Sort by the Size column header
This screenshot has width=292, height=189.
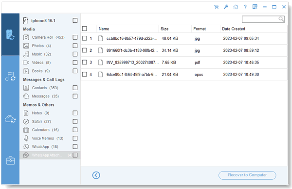pyautogui.click(x=175, y=29)
